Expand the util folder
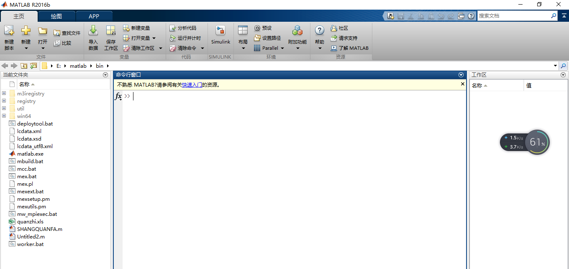Screen dimensions: 569x269 tap(4, 108)
